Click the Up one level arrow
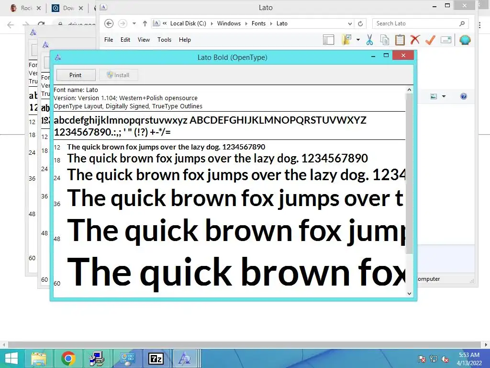Viewport: 490px width, 368px height. [145, 23]
